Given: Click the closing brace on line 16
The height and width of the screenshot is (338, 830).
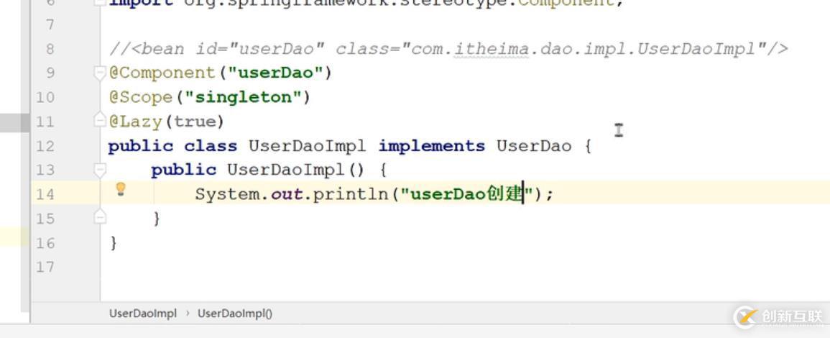Looking at the screenshot, I should (x=114, y=242).
